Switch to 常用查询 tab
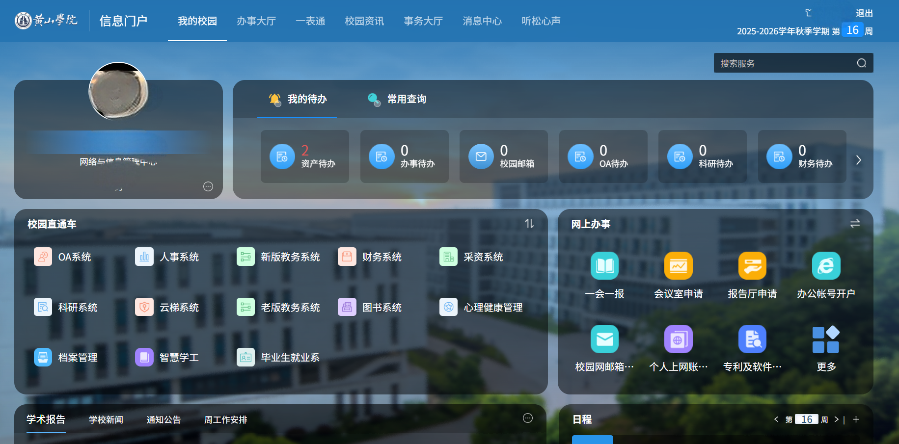Image resolution: width=899 pixels, height=444 pixels. tap(397, 99)
